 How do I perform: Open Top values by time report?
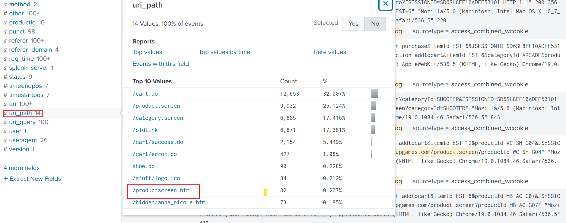click(x=224, y=52)
